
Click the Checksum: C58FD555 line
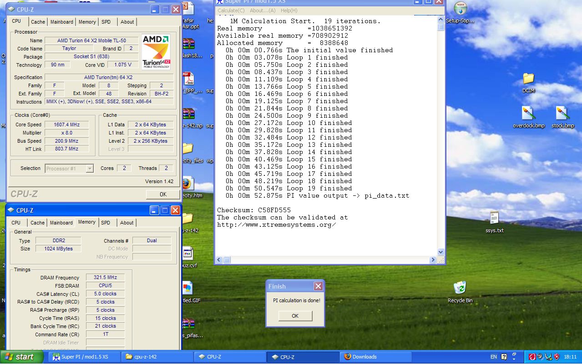[x=254, y=210]
